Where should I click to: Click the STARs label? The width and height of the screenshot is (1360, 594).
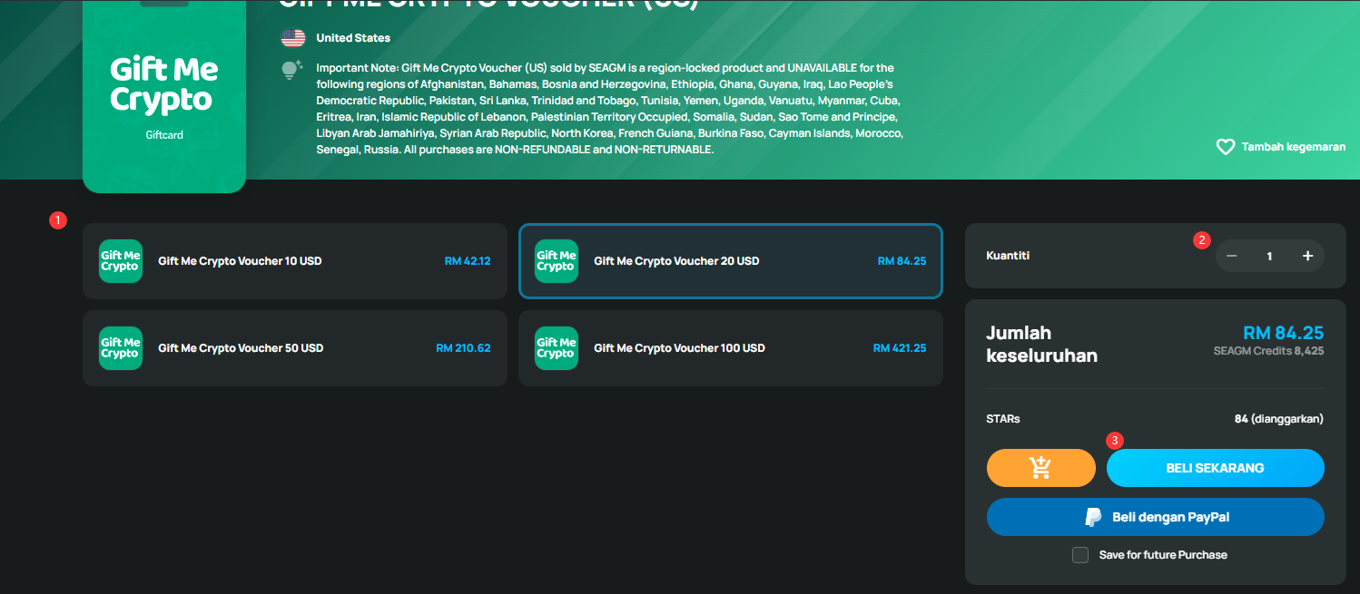[x=1003, y=419]
